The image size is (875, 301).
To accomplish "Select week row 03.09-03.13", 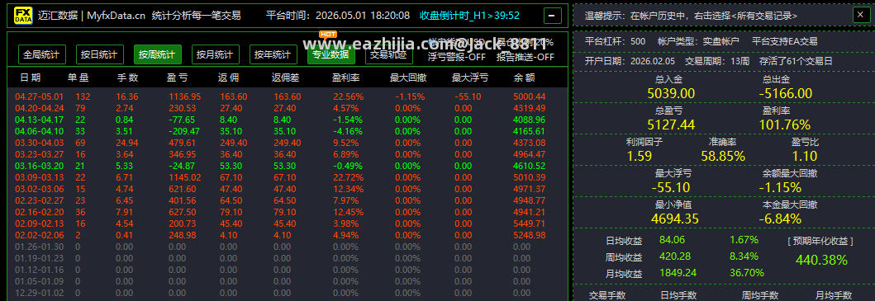I will 288,177.
